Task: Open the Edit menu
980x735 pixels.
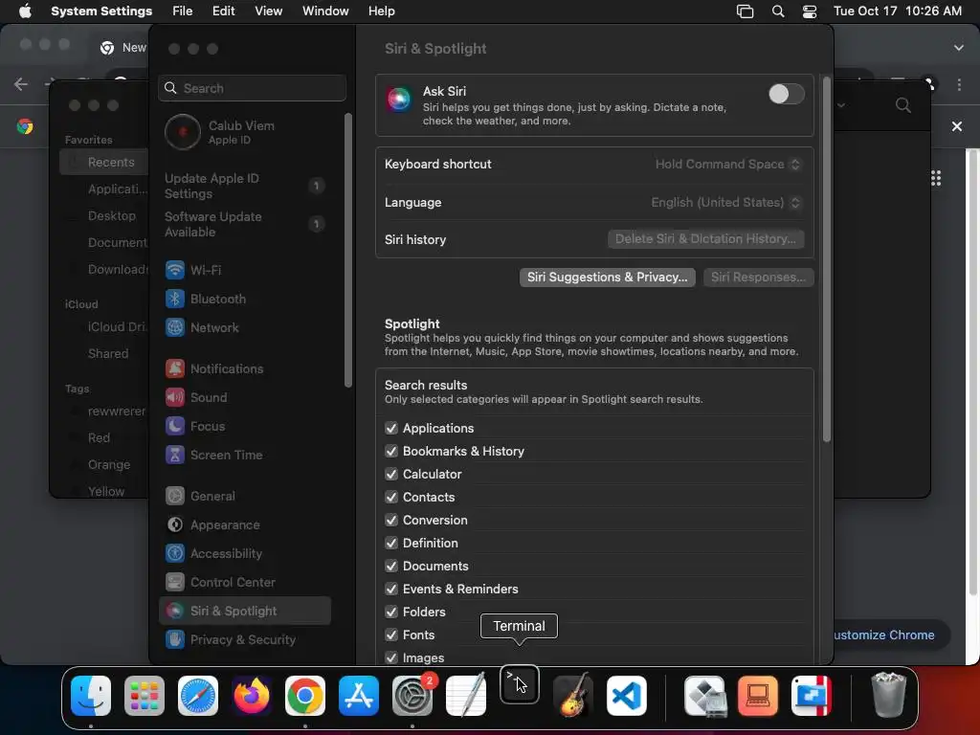Action: tap(224, 11)
